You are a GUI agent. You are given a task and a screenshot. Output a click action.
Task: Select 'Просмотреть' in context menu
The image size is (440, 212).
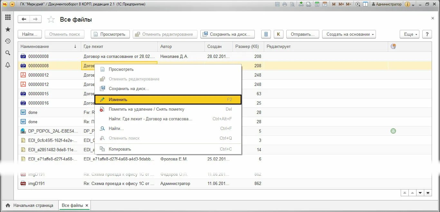(168, 69)
